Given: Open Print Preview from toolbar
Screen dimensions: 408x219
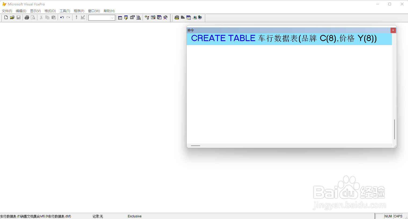Looking at the screenshot, I should click(x=33, y=17).
